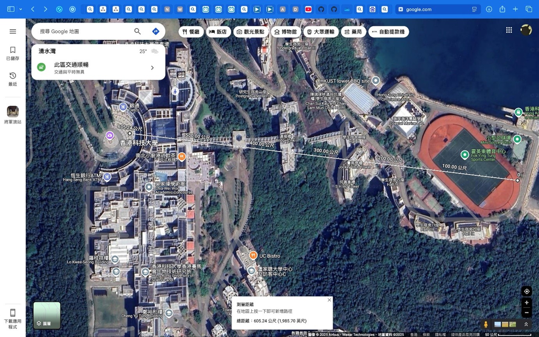Open a new Safari tab

(x=515, y=9)
